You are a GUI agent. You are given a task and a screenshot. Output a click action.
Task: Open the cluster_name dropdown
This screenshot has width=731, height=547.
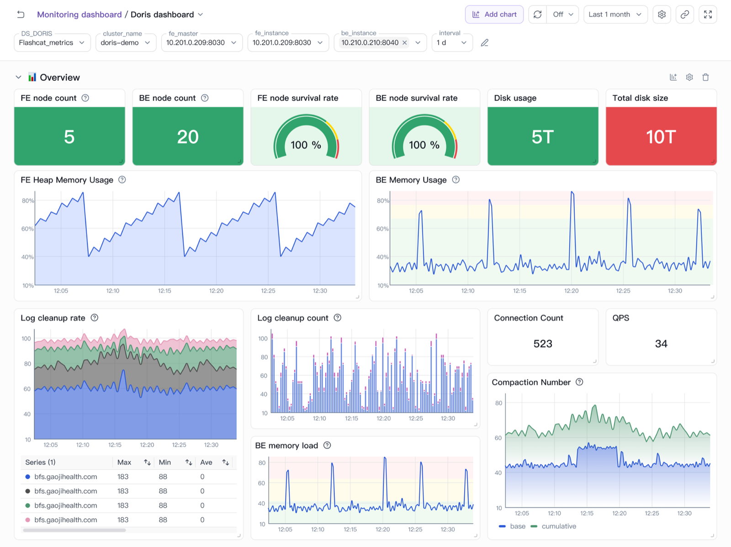126,42
